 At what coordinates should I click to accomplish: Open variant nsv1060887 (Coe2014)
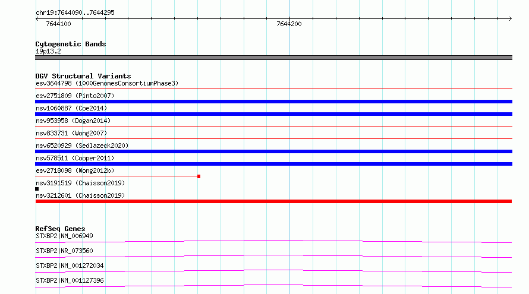point(71,108)
